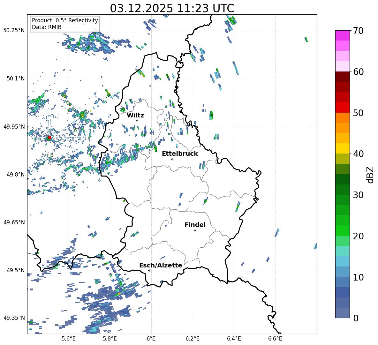The width and height of the screenshot is (378, 345).
Task: Select the Esch/Alzette town label
Action: click(160, 265)
